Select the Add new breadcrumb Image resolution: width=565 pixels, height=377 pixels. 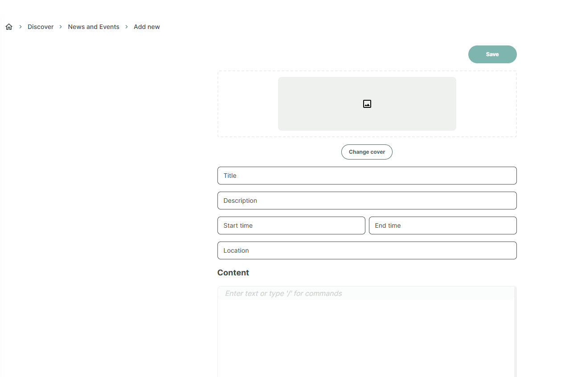pos(147,27)
